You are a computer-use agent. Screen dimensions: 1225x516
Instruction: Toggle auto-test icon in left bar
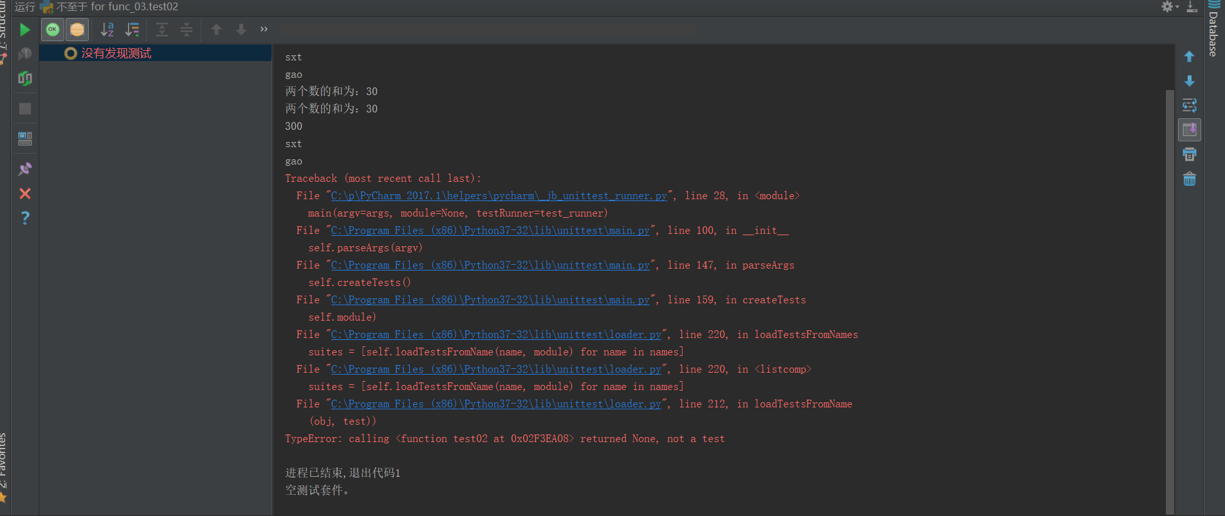pos(24,78)
